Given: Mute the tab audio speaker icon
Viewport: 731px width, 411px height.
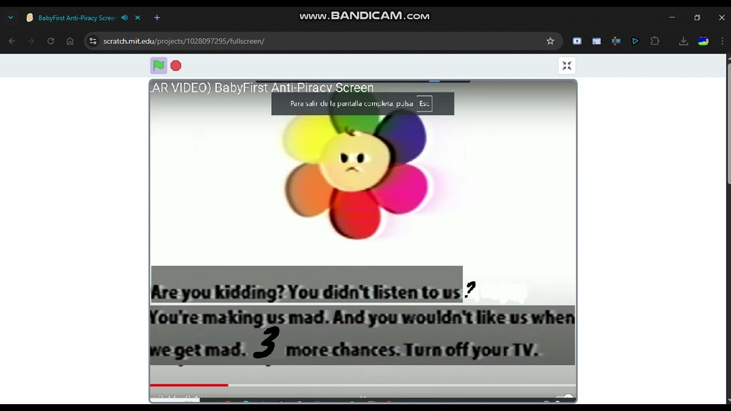Looking at the screenshot, I should (x=124, y=18).
